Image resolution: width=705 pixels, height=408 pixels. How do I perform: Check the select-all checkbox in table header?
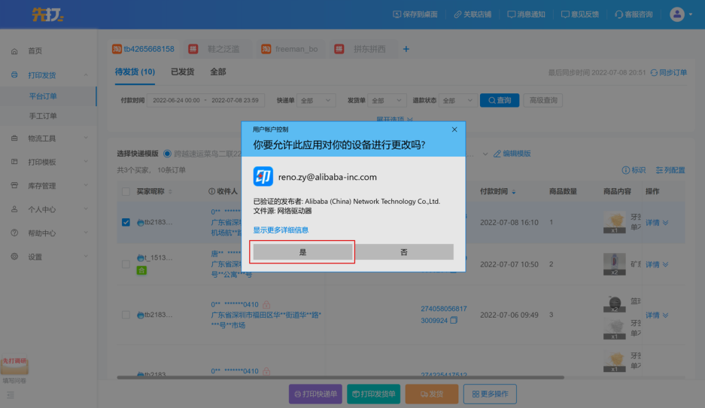[x=126, y=192]
